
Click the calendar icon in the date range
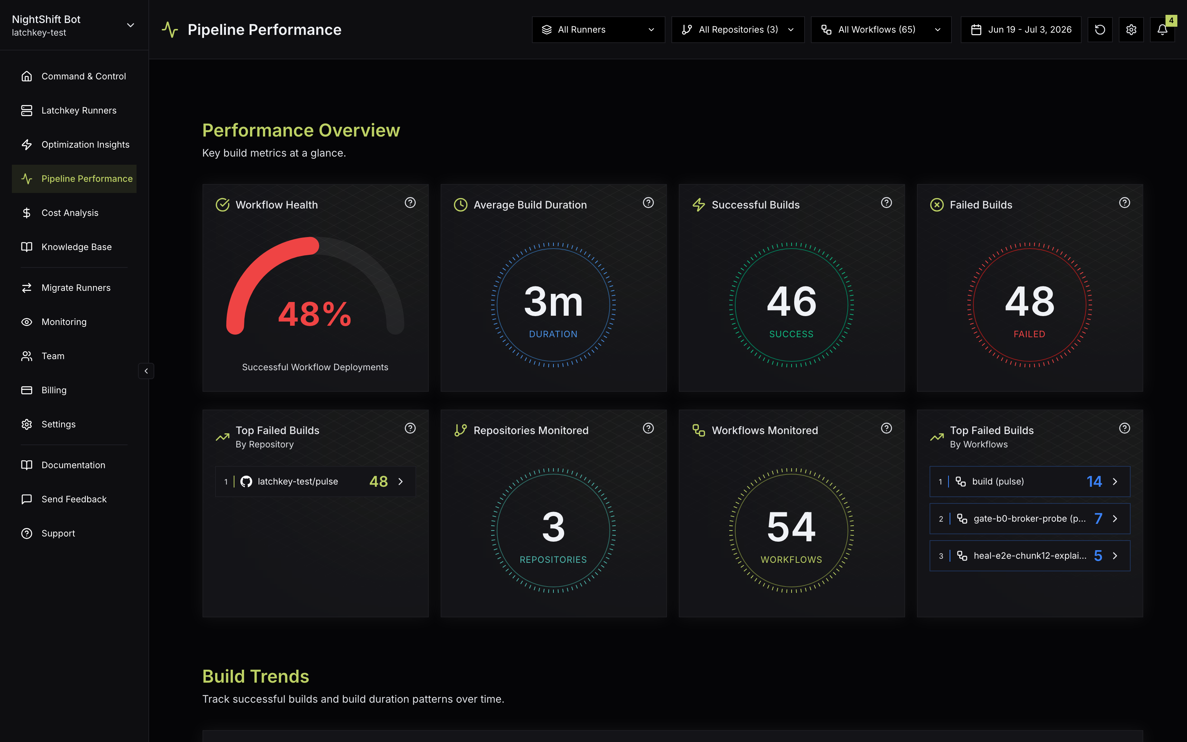[976, 29]
